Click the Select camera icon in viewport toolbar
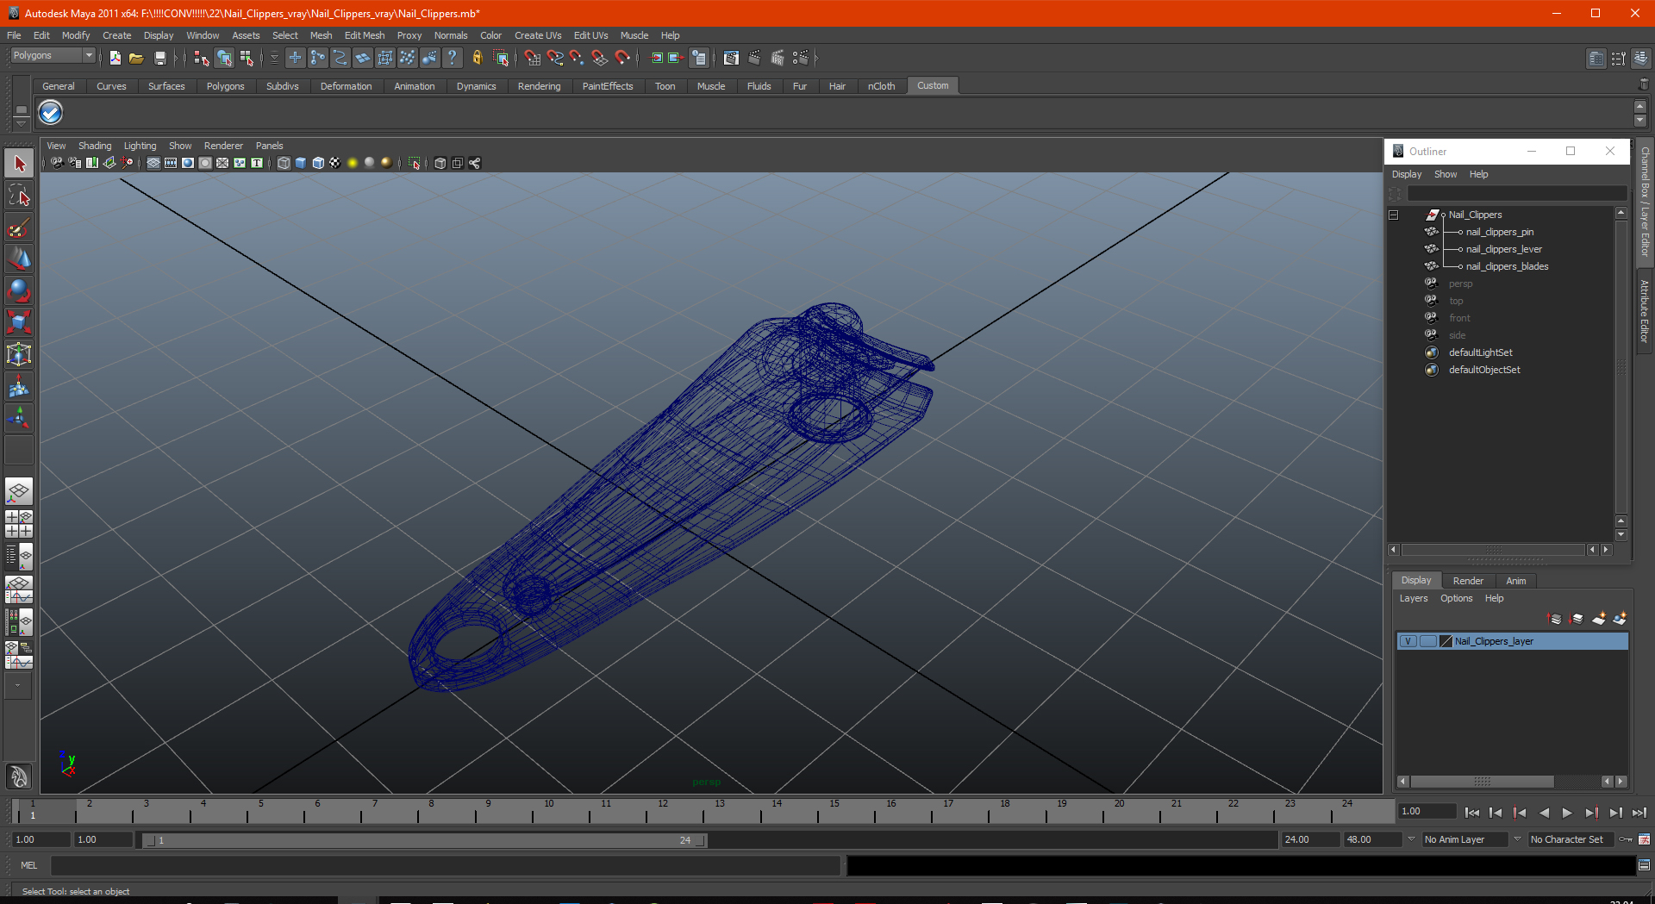Viewport: 1655px width, 904px height. (57, 163)
